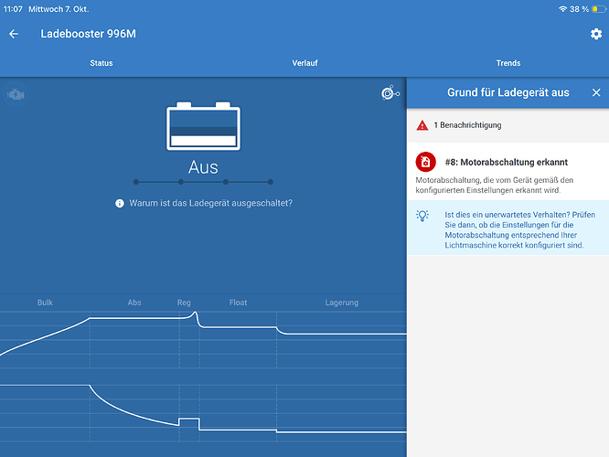Open the VE.Smart networking icon
This screenshot has height=457, width=609.
tap(390, 93)
